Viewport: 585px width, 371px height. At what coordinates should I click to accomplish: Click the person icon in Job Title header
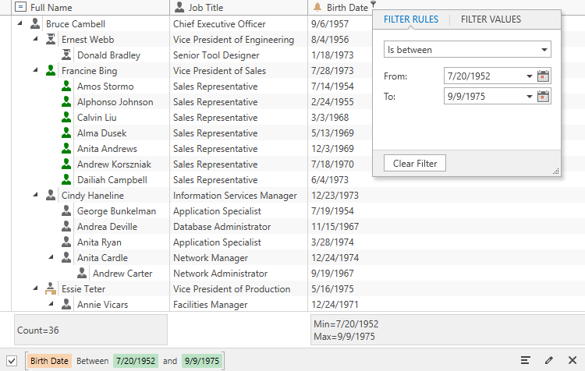point(179,7)
